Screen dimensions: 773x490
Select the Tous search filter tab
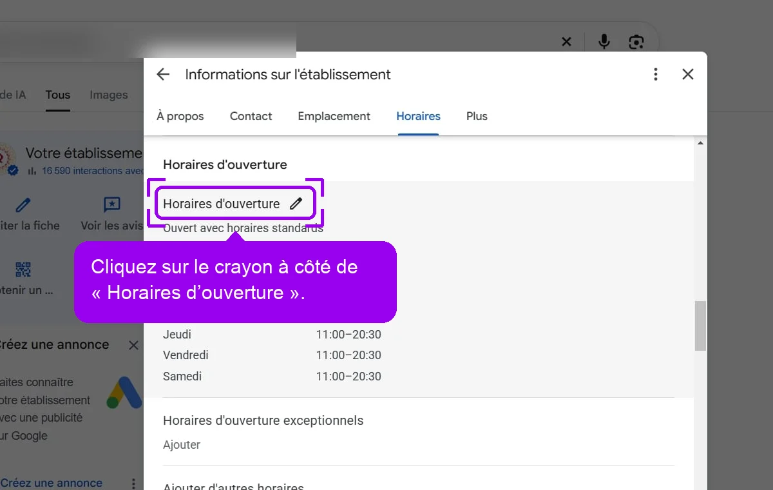(x=58, y=95)
